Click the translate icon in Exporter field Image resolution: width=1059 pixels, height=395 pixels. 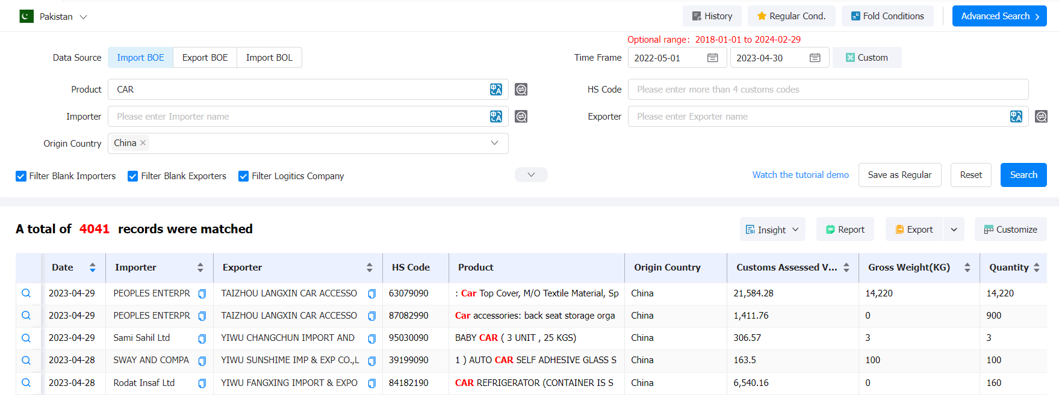[1016, 117]
